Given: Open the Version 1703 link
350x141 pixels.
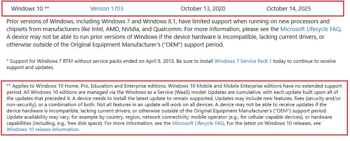Looking at the screenshot, I should coord(107,9).
